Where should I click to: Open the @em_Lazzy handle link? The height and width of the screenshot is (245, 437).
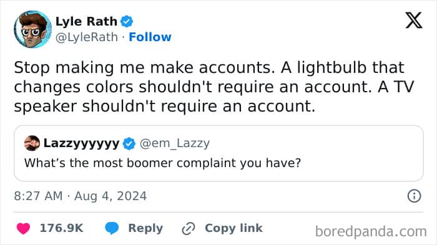pyautogui.click(x=174, y=143)
